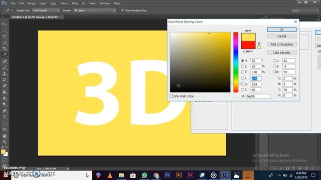Image resolution: width=321 pixels, height=180 pixels.
Task: Select the Crop tool
Action: [5, 48]
